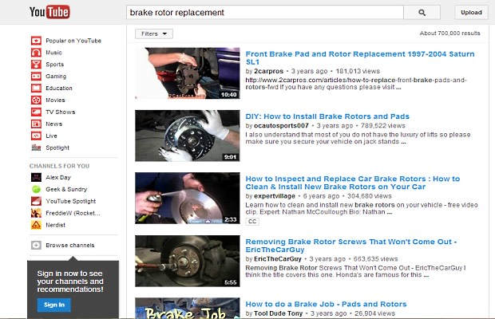Click the TV Shows icon
This screenshot has width=495, height=319.
point(36,112)
